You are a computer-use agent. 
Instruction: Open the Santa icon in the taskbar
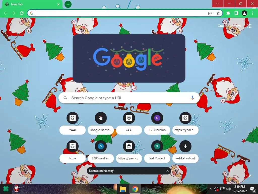pos(16,189)
